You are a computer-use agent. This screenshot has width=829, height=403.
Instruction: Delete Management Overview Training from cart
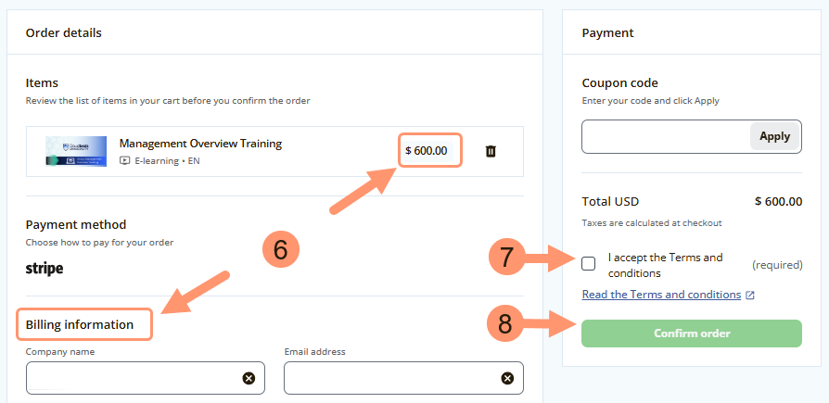[x=491, y=151]
